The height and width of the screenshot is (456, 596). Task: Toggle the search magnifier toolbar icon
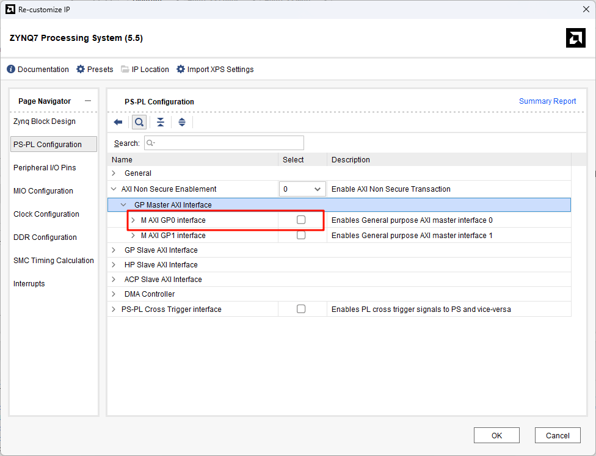[x=139, y=122]
